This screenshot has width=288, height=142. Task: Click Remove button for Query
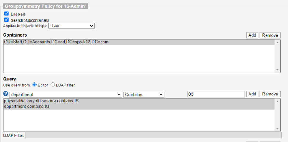click(270, 94)
